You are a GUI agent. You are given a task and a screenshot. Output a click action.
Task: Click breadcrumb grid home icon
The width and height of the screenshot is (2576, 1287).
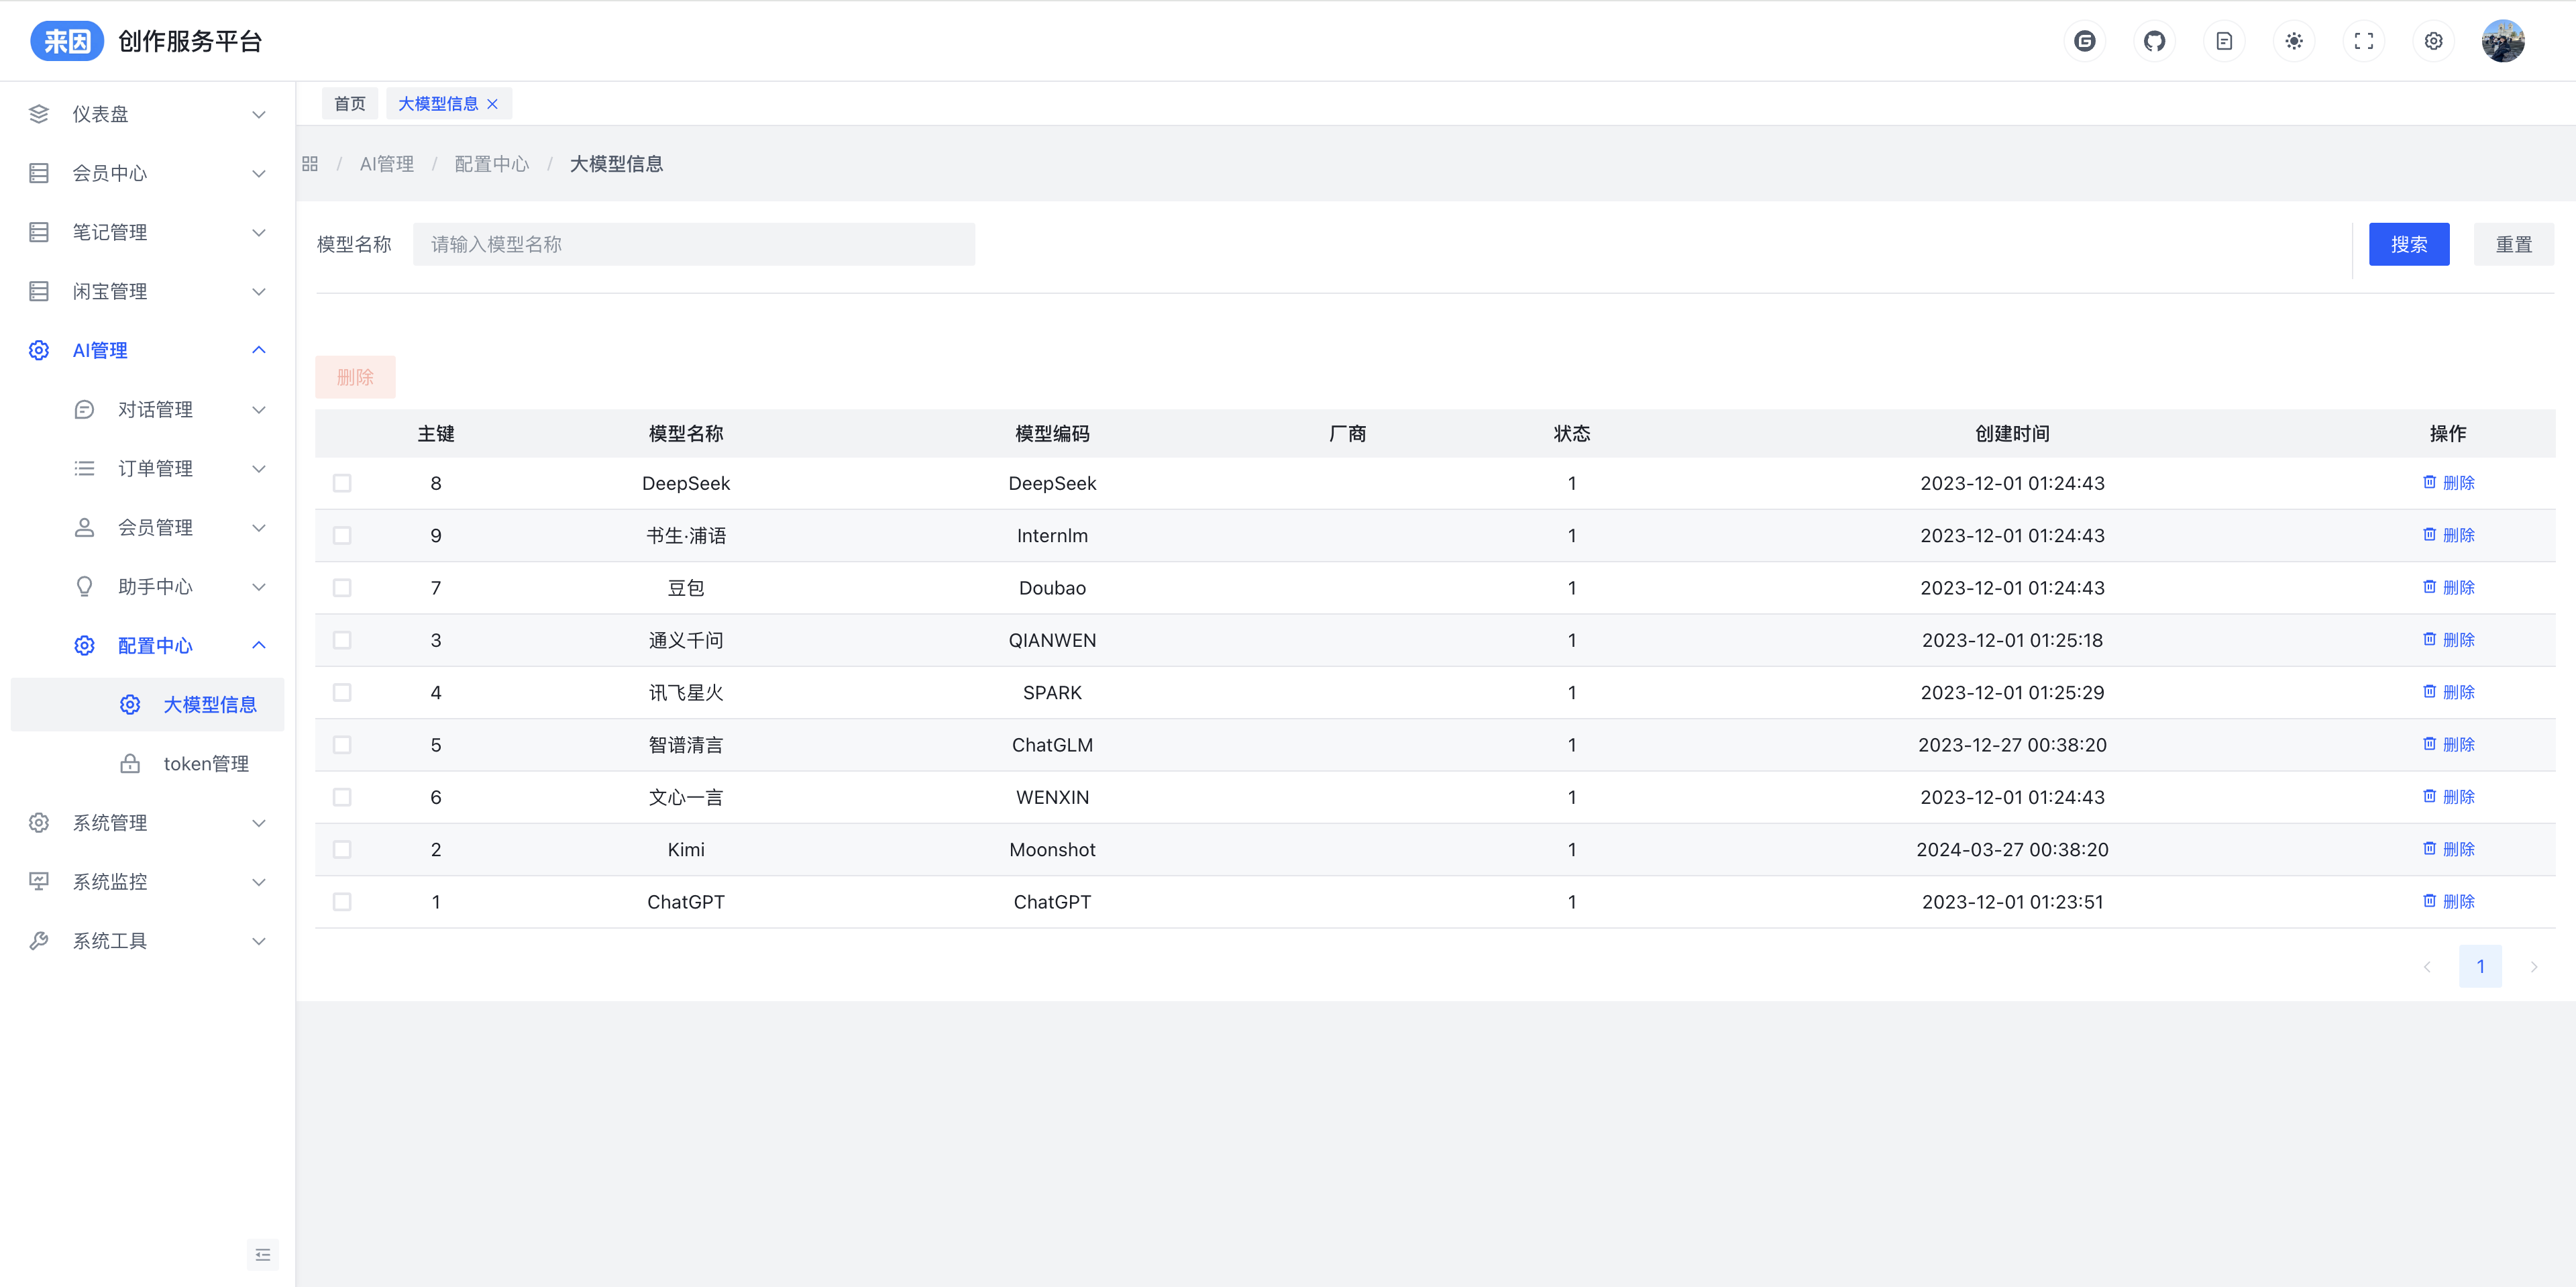[310, 164]
